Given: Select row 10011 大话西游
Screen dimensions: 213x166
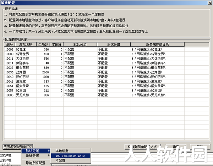Looking at the screenshot, I should pos(106,59).
